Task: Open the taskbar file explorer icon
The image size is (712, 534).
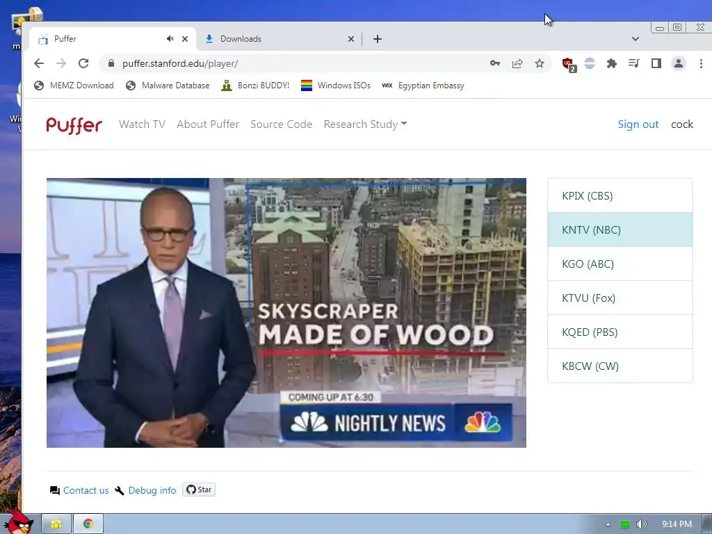Action: pos(56,524)
